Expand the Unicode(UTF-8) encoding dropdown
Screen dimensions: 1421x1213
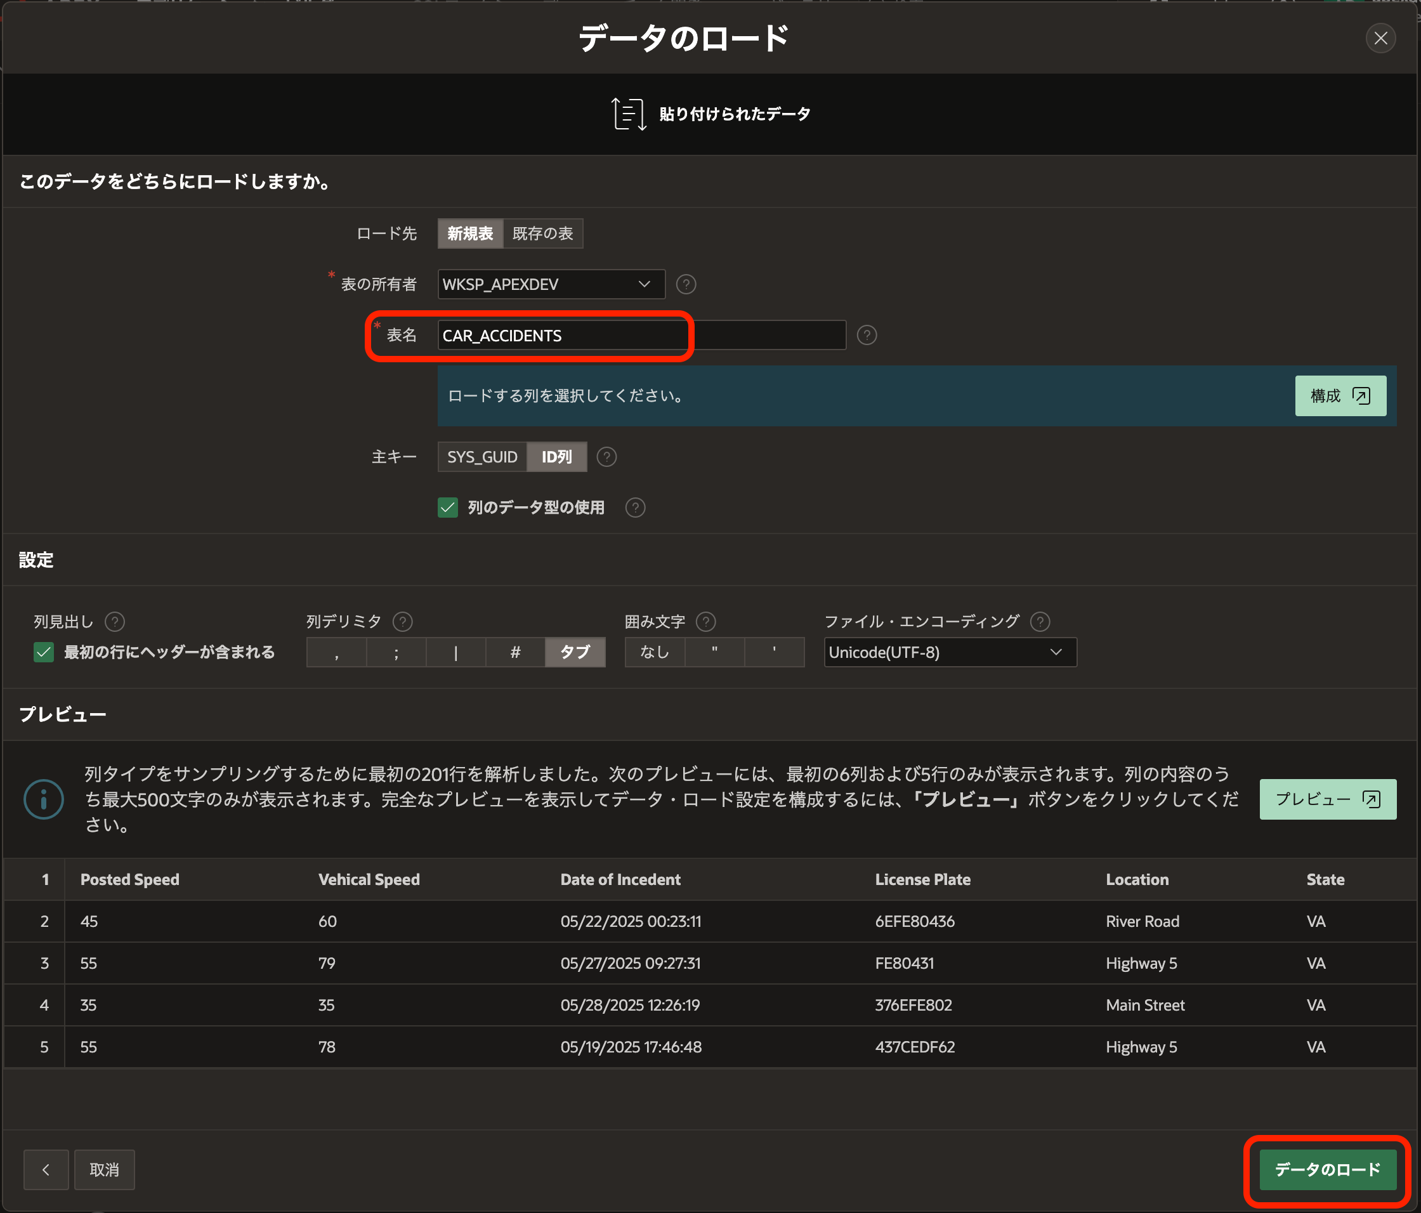pyautogui.click(x=950, y=652)
